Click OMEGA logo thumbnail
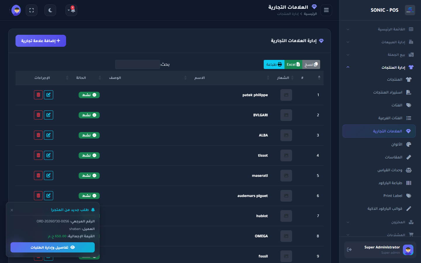Image resolution: width=421 pixels, height=263 pixels. point(286,236)
